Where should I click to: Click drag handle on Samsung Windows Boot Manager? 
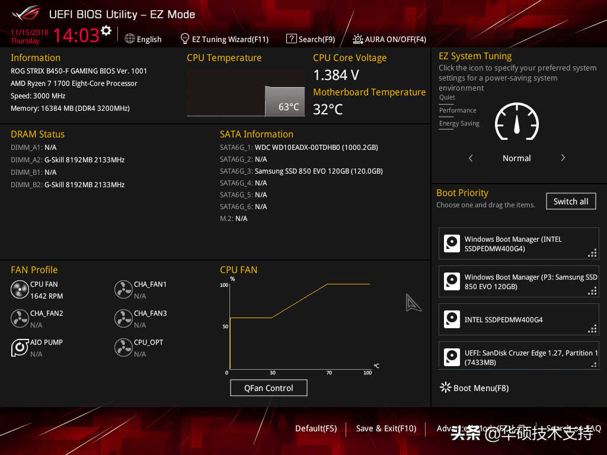click(592, 291)
